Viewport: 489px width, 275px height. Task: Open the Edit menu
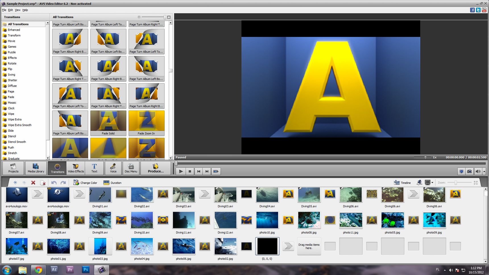click(11, 10)
